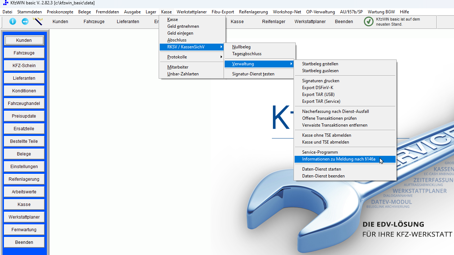This screenshot has height=255, width=454.
Task: Select Informationen zu Meldung nach §146a
Action: click(345, 159)
